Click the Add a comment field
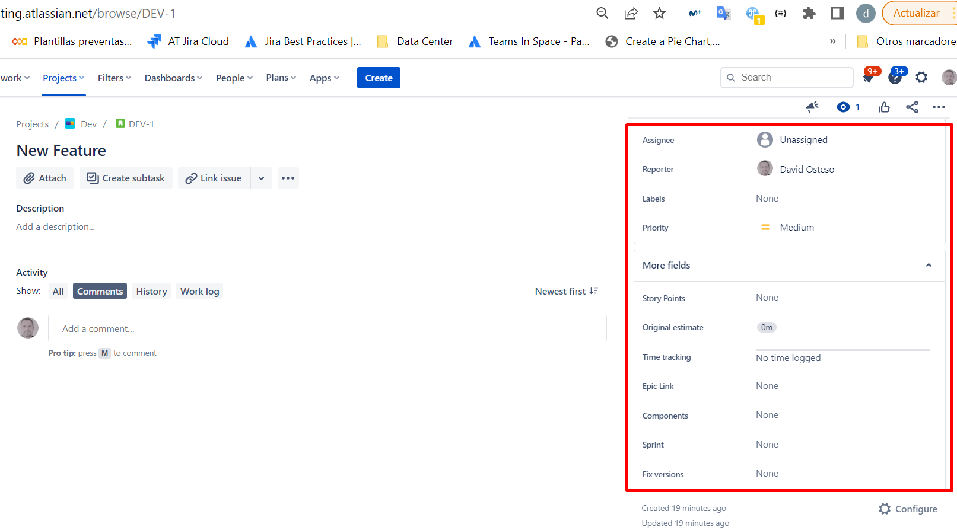 [x=328, y=328]
